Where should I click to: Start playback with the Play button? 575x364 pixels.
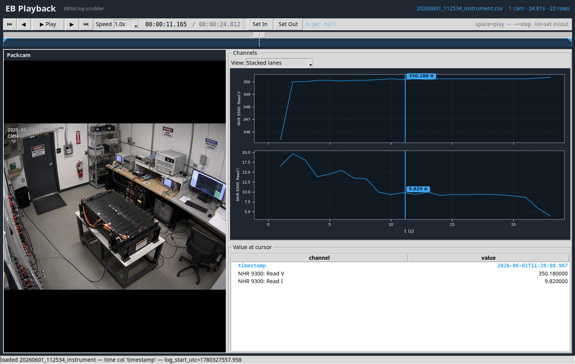[x=48, y=24]
